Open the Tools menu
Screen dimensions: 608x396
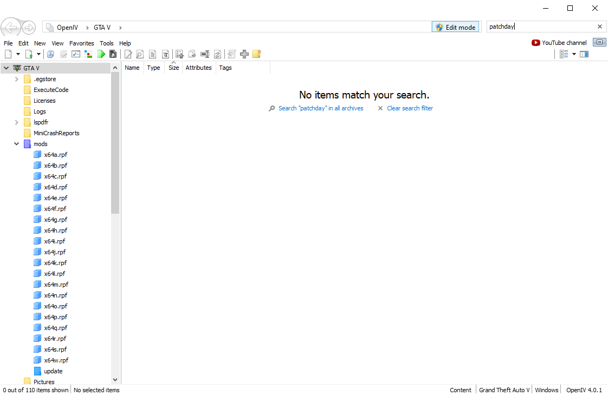coord(106,43)
